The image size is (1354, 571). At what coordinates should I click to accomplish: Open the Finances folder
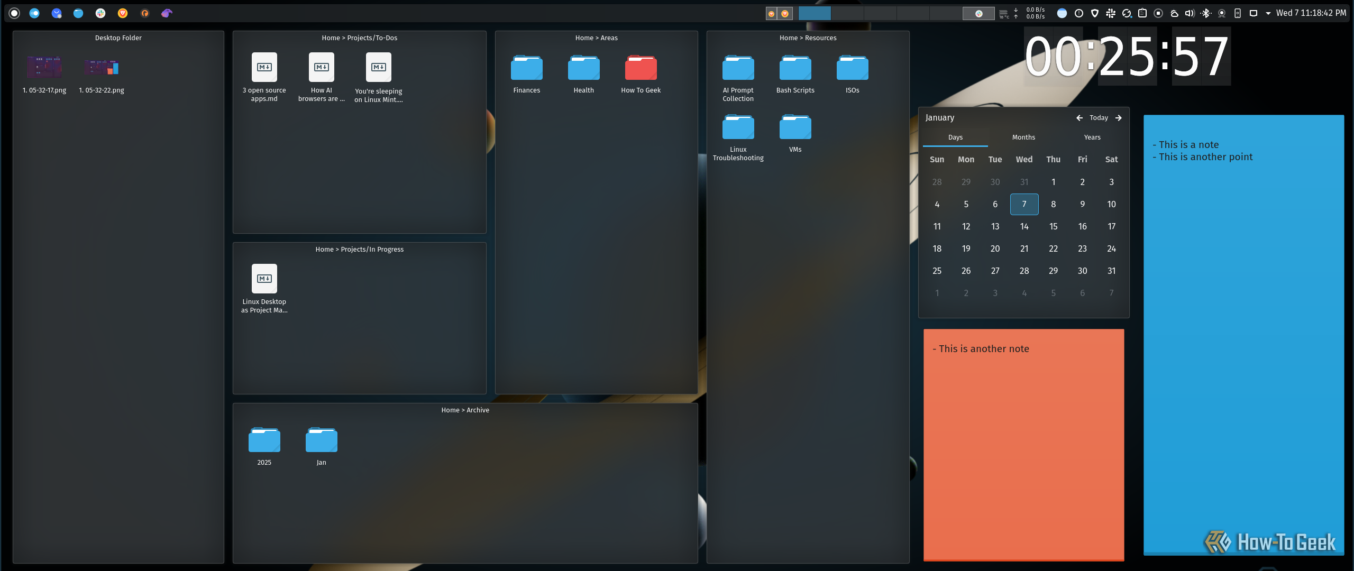[527, 74]
